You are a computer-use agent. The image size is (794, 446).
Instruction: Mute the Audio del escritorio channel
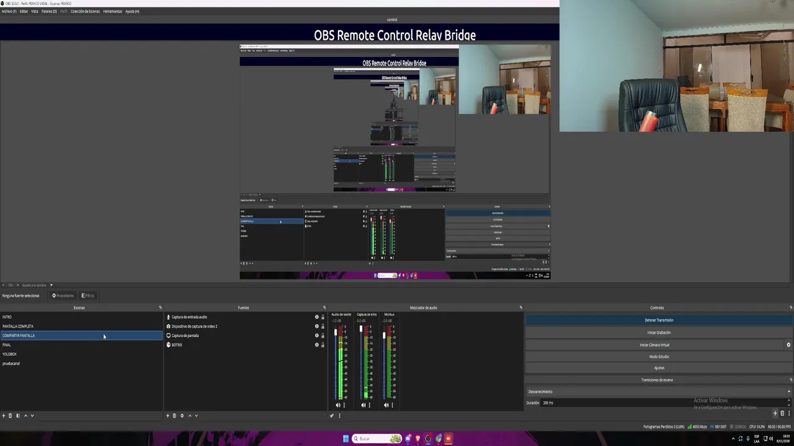[338, 405]
